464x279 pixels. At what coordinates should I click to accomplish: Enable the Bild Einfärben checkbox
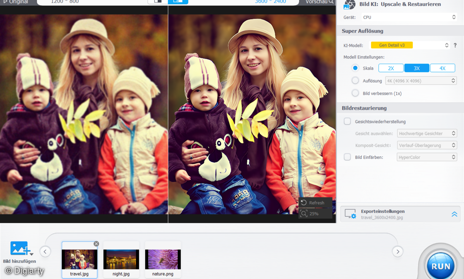(346, 157)
